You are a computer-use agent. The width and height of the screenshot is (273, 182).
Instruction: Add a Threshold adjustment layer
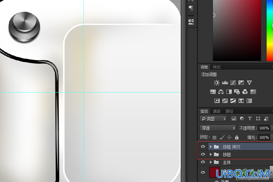(233, 101)
